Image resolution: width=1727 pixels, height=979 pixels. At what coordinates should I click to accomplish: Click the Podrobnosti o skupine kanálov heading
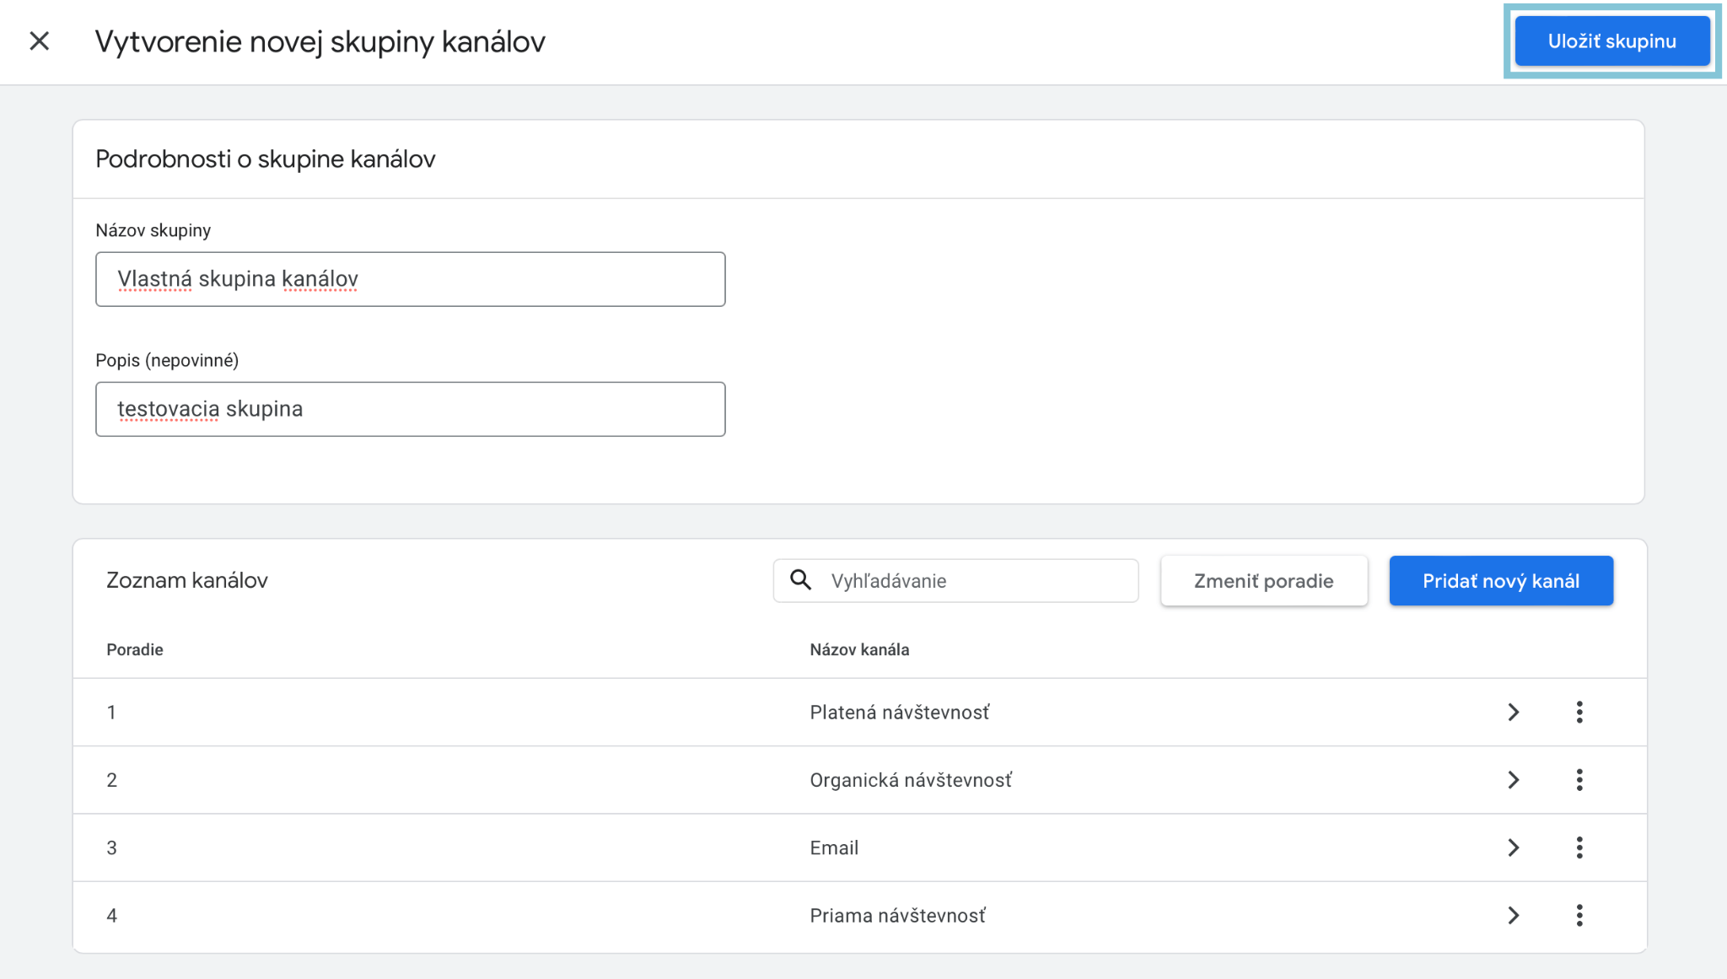point(266,159)
